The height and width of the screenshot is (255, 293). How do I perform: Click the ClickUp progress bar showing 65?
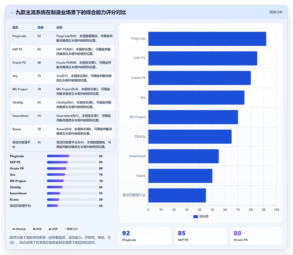pyautogui.click(x=72, y=187)
